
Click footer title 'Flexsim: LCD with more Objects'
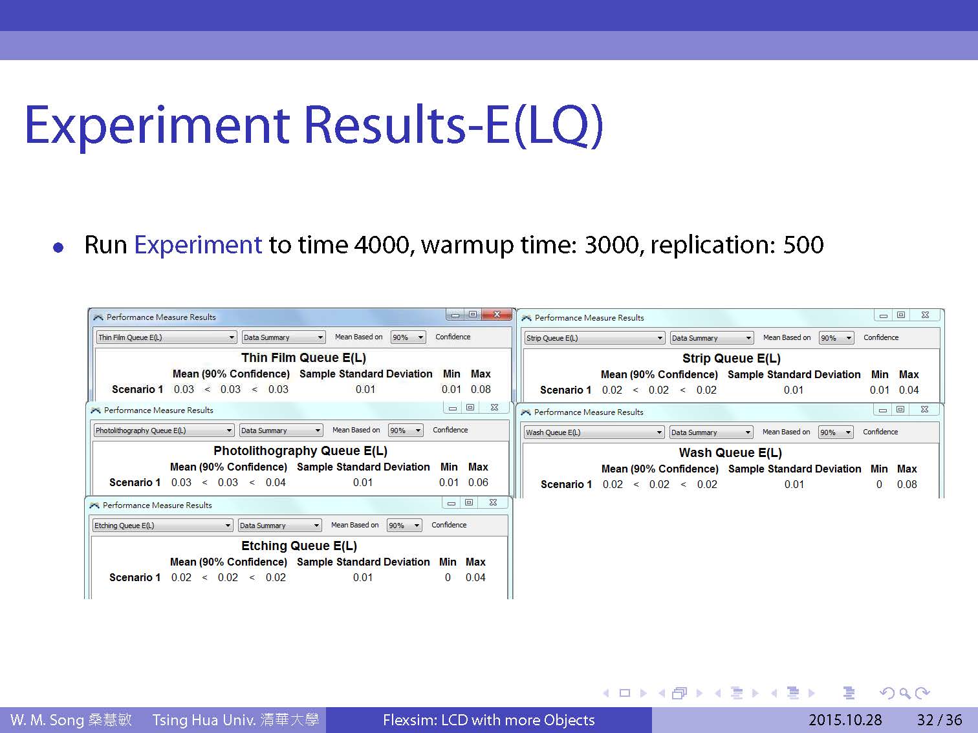pos(488,720)
